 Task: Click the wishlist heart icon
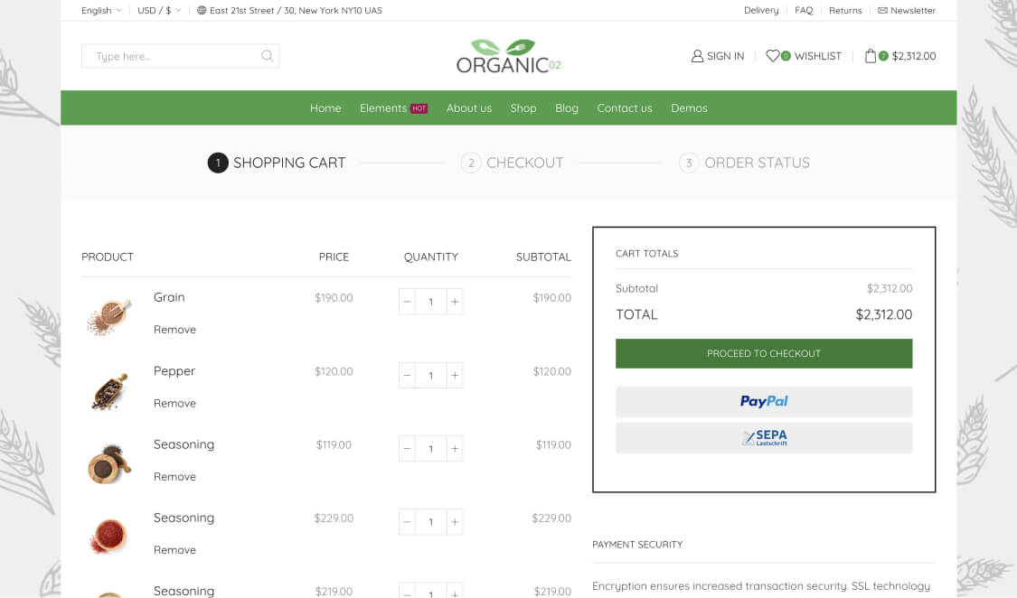coord(772,56)
